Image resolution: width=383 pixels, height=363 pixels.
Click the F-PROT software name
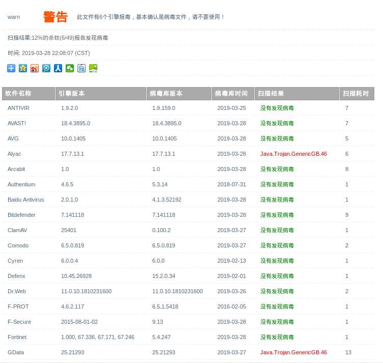pos(18,306)
